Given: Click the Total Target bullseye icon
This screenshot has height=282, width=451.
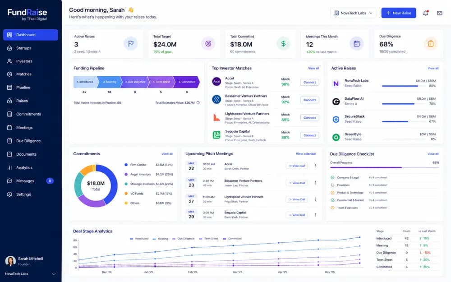Looking at the screenshot, I should click(208, 44).
